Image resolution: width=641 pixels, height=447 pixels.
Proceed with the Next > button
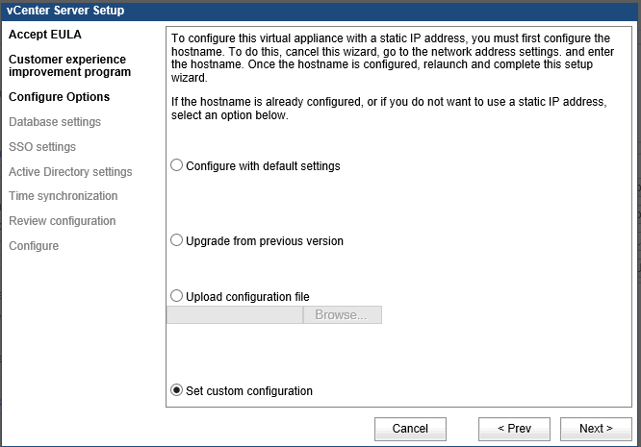click(x=596, y=429)
